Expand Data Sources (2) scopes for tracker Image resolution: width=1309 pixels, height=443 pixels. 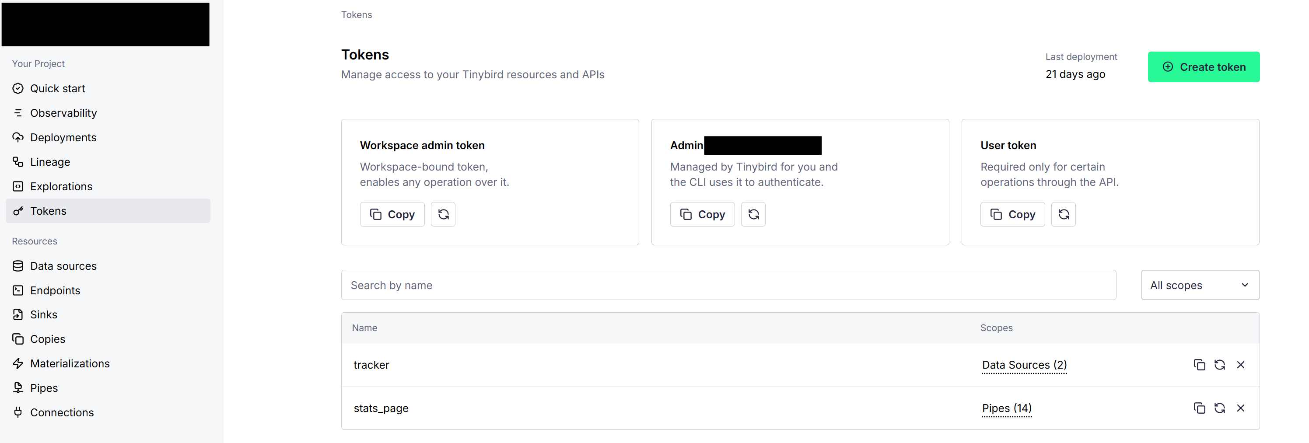pos(1024,365)
